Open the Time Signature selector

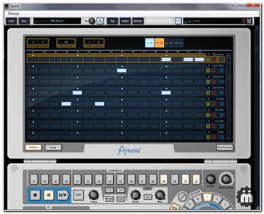click(38, 43)
